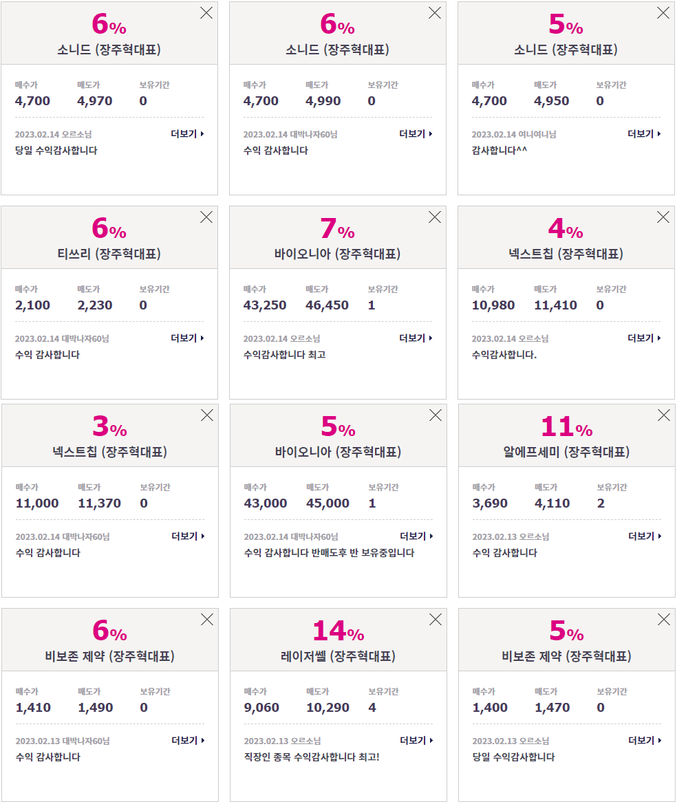Open the review 수익 감사합니다 반매도후 반 보유중입니다
The height and width of the screenshot is (804, 677).
click(x=329, y=553)
